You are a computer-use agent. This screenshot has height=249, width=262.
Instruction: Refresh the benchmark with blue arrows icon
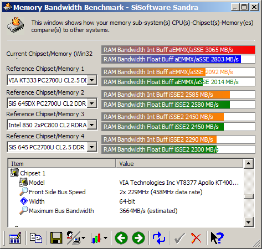(159, 238)
